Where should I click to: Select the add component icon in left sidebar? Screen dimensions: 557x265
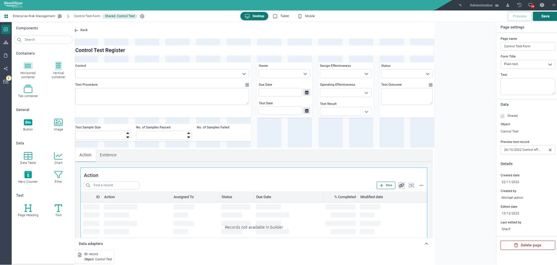point(6,30)
